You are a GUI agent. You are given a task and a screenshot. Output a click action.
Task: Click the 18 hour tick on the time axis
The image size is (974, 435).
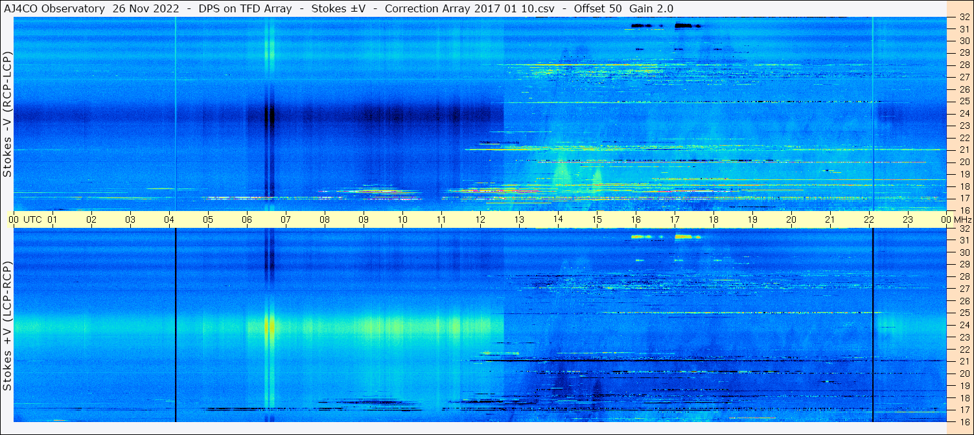pos(713,219)
